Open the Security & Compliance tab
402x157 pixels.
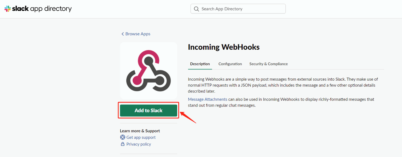point(268,64)
